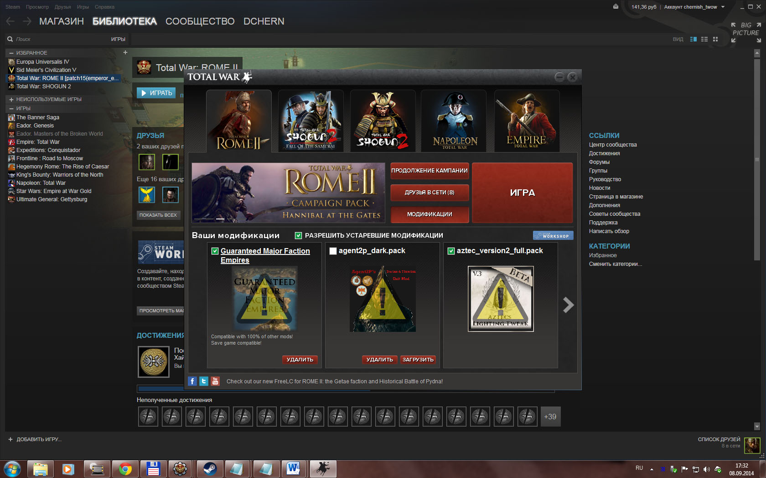Viewport: 766px width, 478px height.
Task: Disable the Guaranteed Major Faction Empires mod
Action: (x=215, y=251)
